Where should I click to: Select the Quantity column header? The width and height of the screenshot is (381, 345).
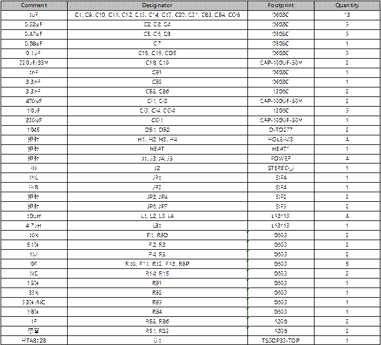(x=347, y=5)
